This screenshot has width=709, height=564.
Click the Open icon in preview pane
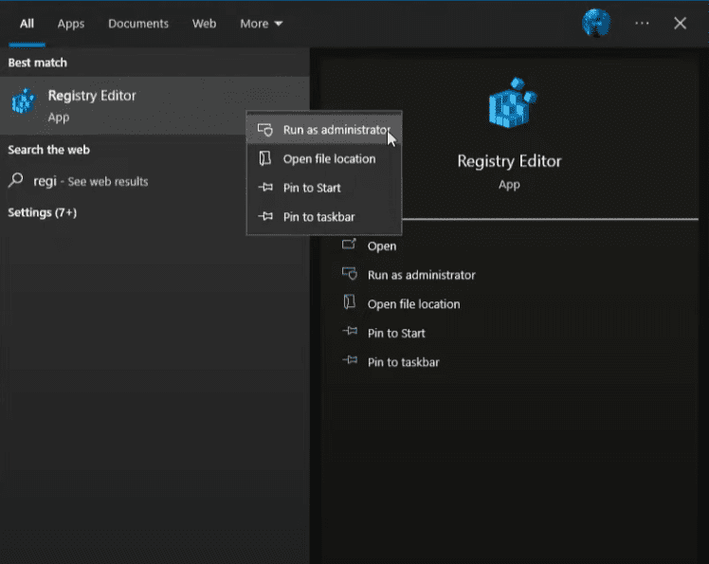pyautogui.click(x=349, y=245)
